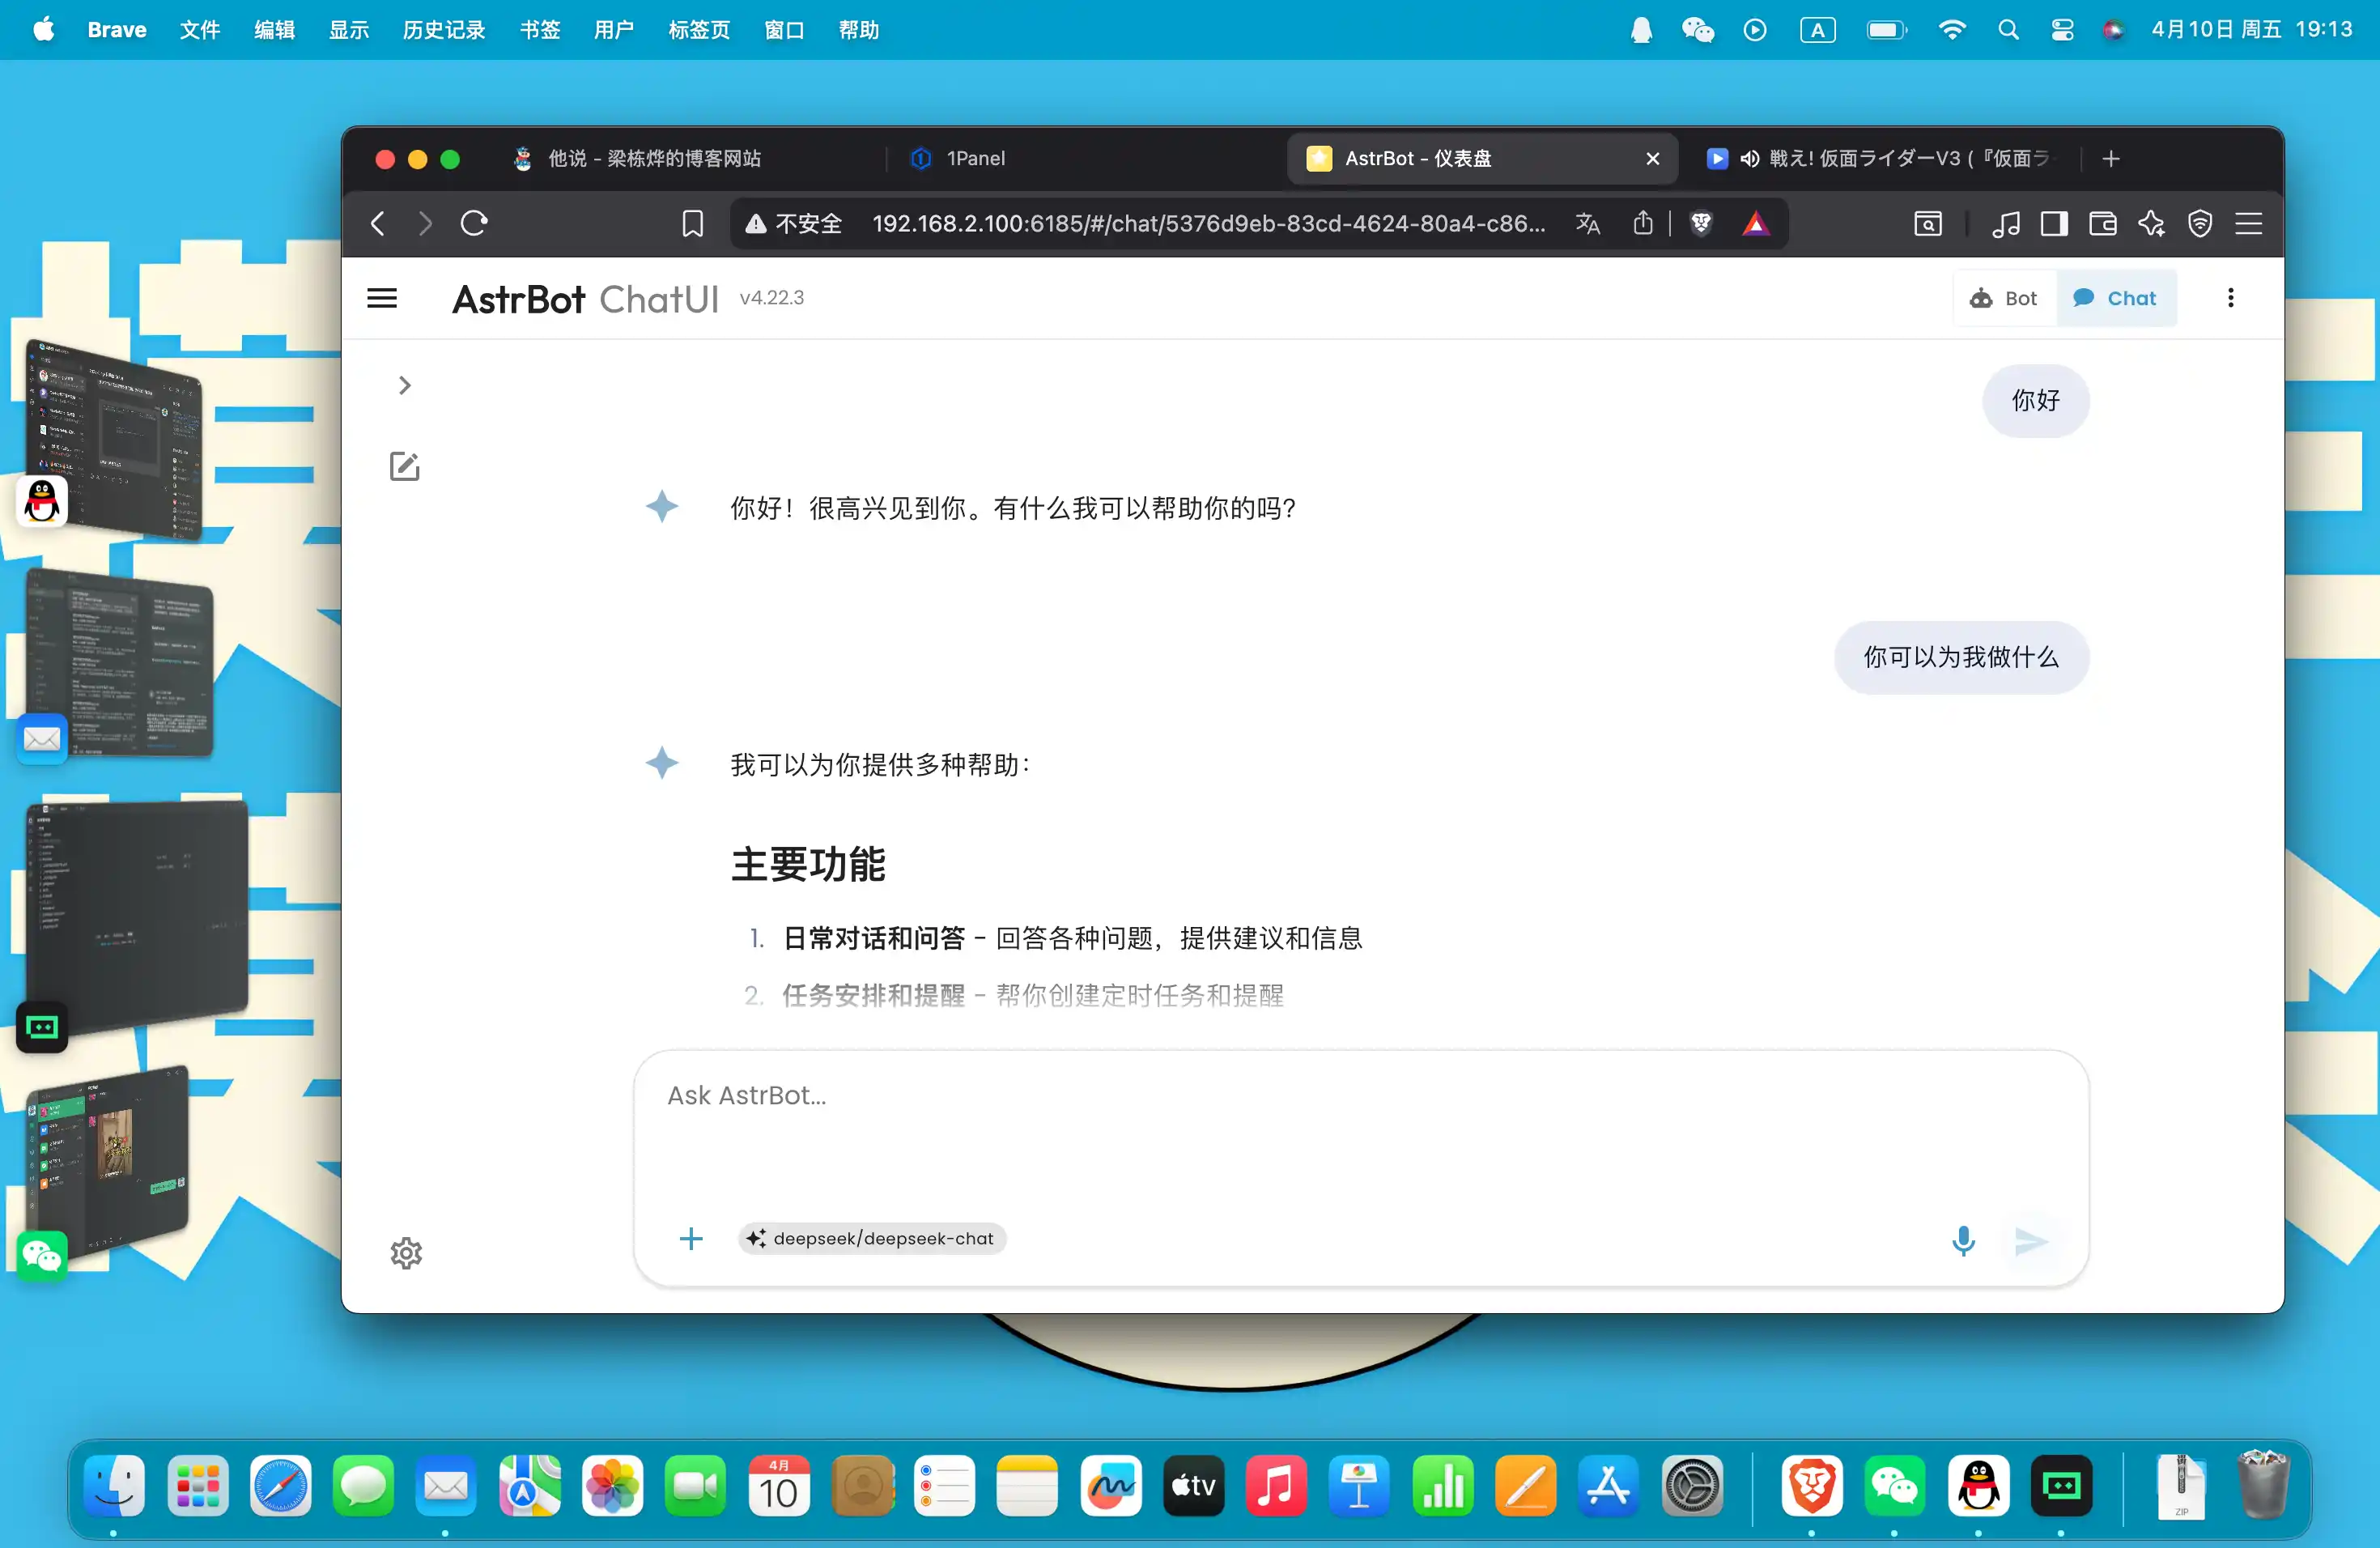Open the 历史记录 menu in menu bar
Screen dimensions: 2380x1548
tap(443, 30)
